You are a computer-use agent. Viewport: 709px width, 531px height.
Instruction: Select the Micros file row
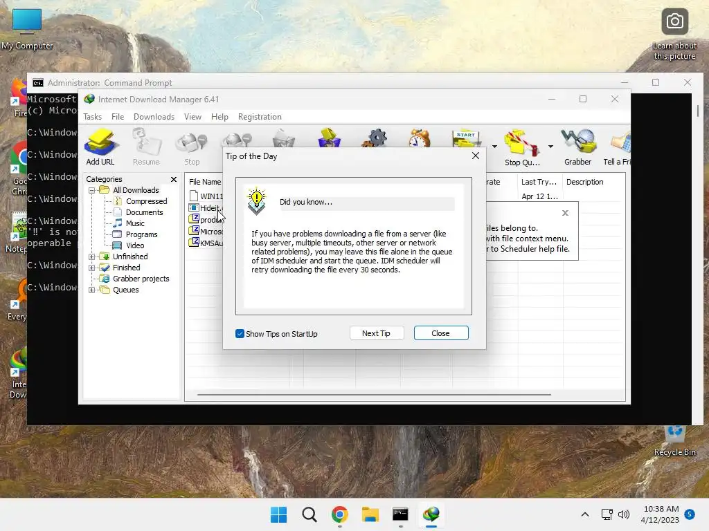click(x=206, y=231)
